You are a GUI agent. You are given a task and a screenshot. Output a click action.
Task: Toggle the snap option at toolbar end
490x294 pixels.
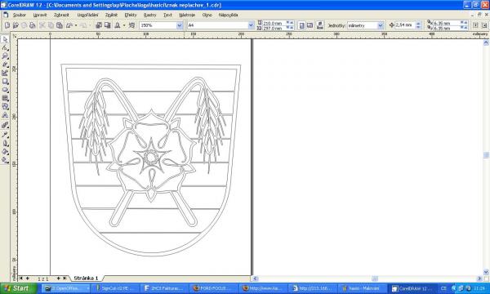point(475,25)
